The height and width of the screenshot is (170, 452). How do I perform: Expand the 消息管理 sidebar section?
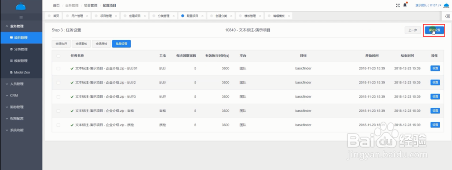pos(21,107)
